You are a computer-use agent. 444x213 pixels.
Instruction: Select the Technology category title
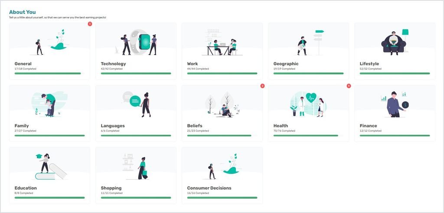pos(113,64)
